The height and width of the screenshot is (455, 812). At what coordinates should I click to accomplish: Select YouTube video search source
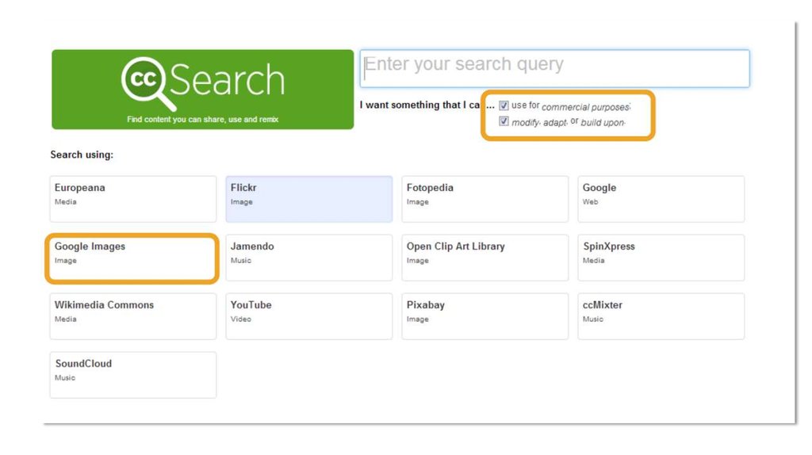308,316
